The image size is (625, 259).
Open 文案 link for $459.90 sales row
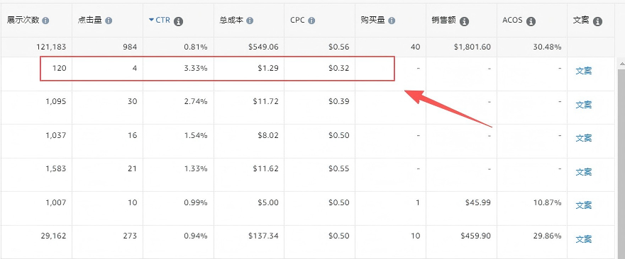pyautogui.click(x=584, y=239)
